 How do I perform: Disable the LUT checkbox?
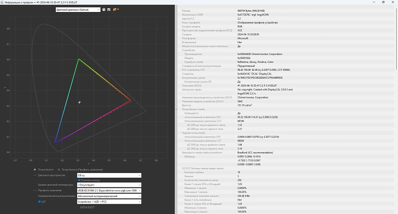pos(40,201)
